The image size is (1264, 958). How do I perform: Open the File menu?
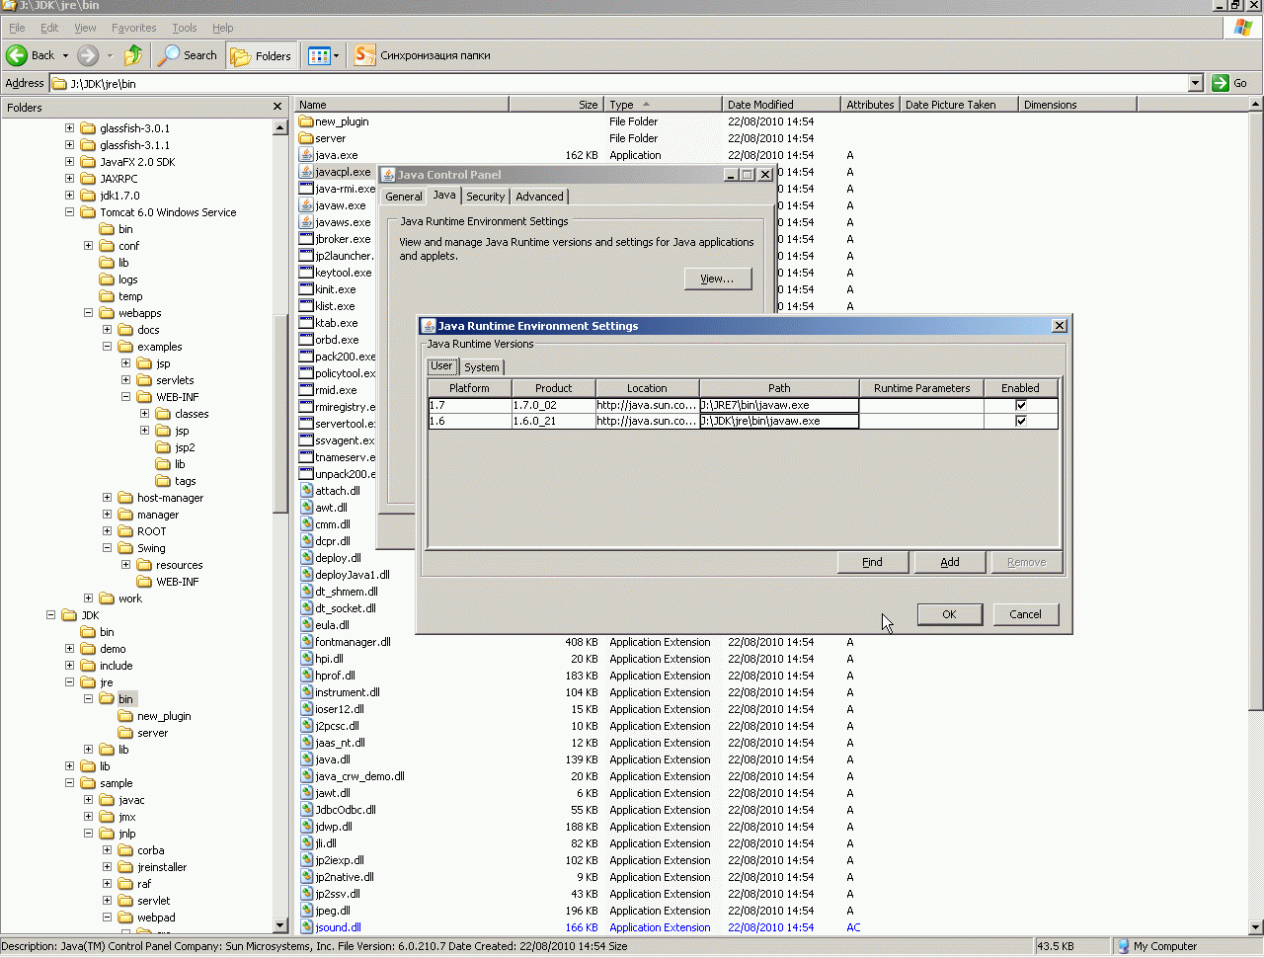coord(17,28)
